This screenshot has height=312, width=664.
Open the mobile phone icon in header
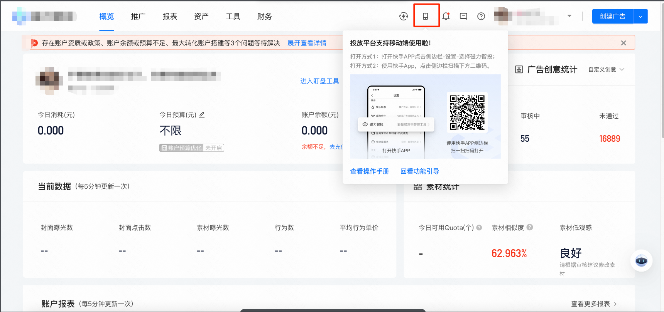coord(425,16)
